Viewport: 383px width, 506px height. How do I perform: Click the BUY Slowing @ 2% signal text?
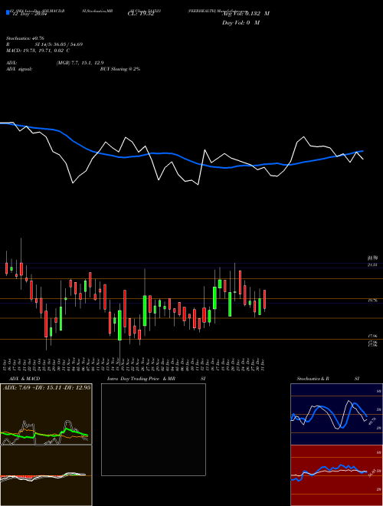120,69
